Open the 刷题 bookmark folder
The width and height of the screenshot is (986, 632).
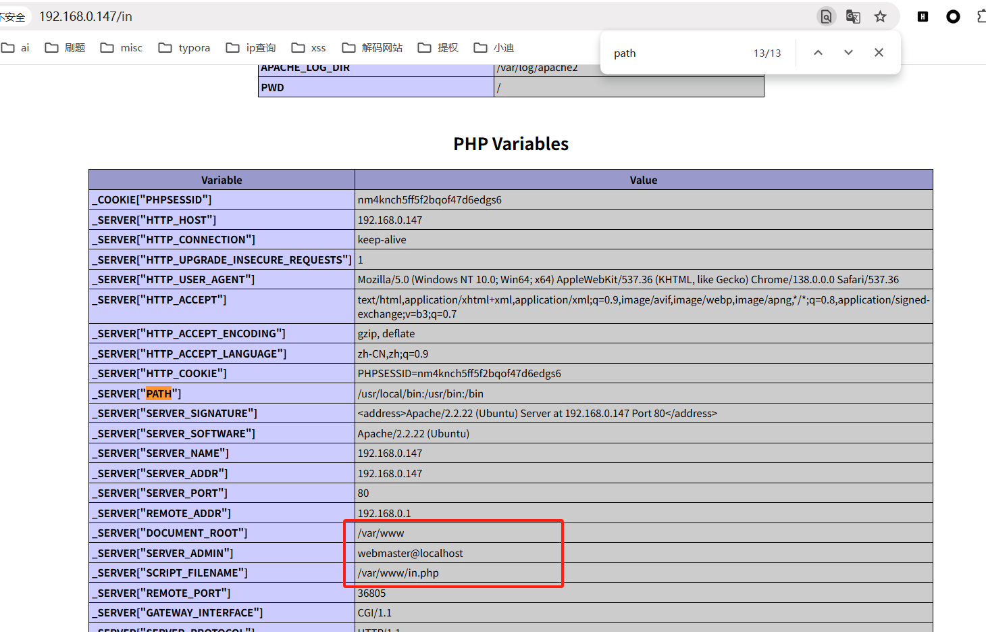[x=65, y=48]
